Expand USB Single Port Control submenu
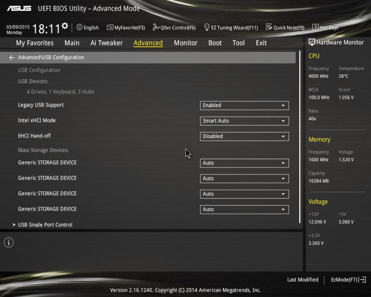The image size is (371, 297). point(45,224)
